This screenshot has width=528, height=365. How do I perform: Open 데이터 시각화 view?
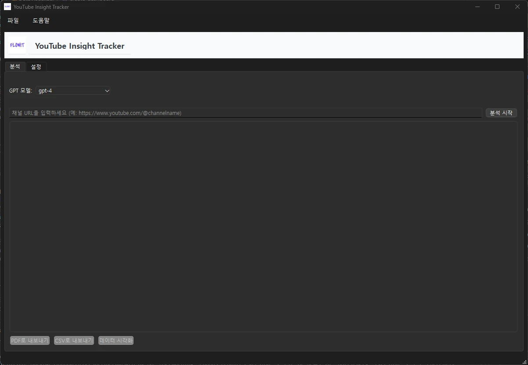[116, 340]
